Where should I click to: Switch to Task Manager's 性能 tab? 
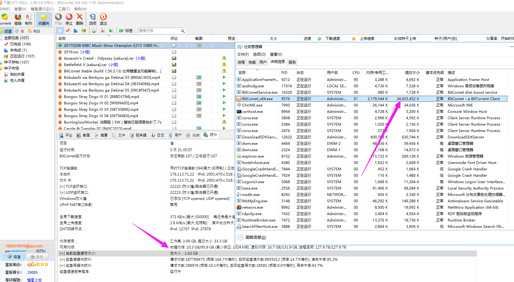tap(252, 62)
